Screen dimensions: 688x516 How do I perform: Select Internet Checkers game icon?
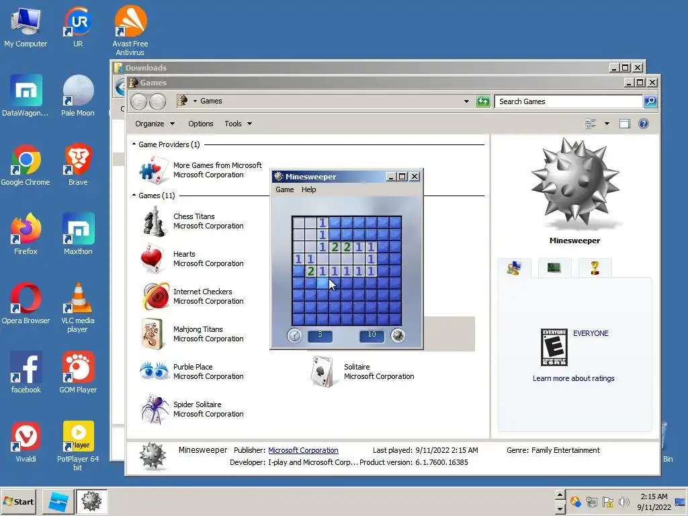(156, 296)
